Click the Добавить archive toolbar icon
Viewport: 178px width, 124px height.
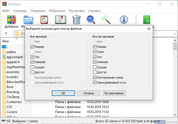[x=11, y=20]
